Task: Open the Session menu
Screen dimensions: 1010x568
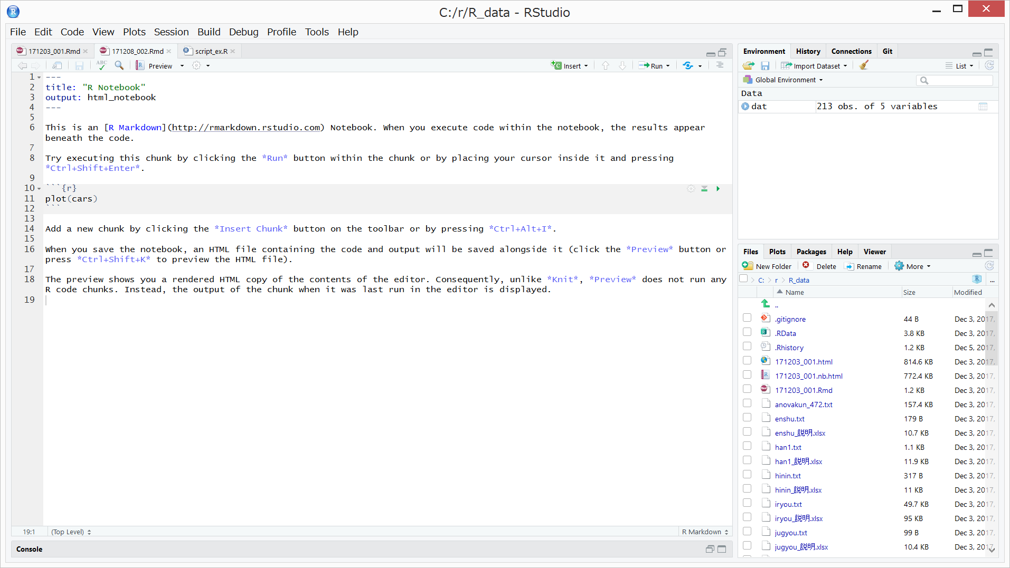Action: point(171,32)
